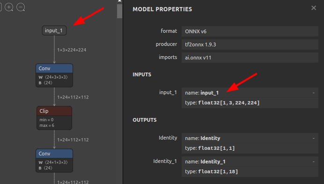Click the min = 0 attribute in Clip

[x=46, y=120]
